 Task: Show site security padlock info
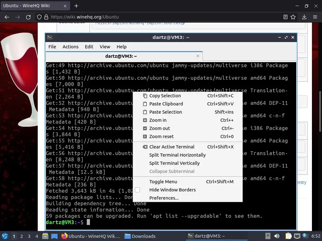point(46,17)
